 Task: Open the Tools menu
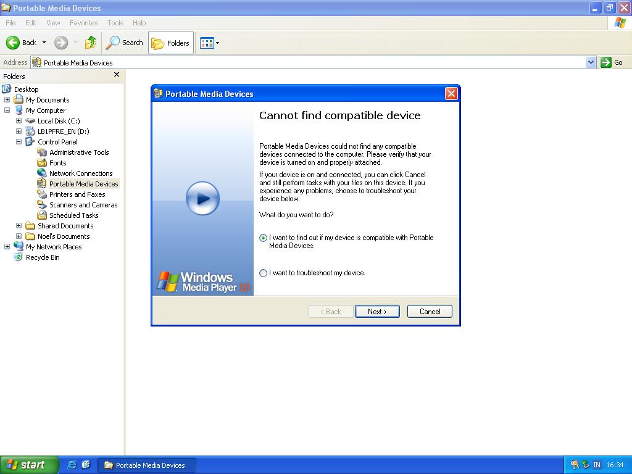tap(115, 23)
